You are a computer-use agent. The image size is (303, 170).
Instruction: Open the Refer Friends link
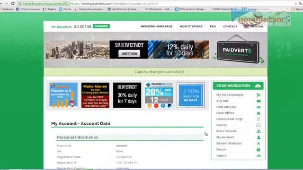[x=226, y=131]
